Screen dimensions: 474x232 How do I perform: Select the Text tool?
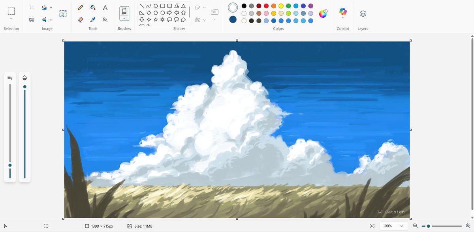[105, 7]
